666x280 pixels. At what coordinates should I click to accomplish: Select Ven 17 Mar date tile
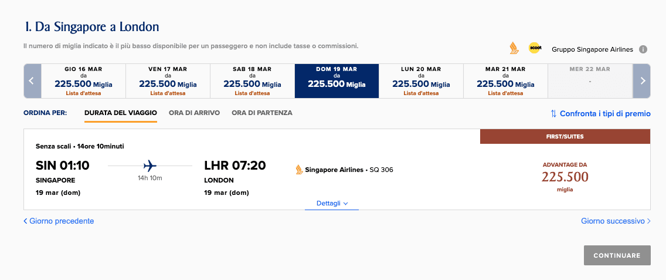tap(168, 81)
